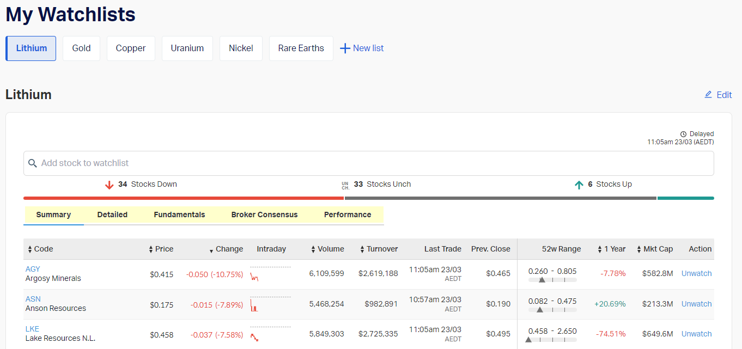Switch to Uranium watchlist
This screenshot has height=349, width=742.
[187, 48]
